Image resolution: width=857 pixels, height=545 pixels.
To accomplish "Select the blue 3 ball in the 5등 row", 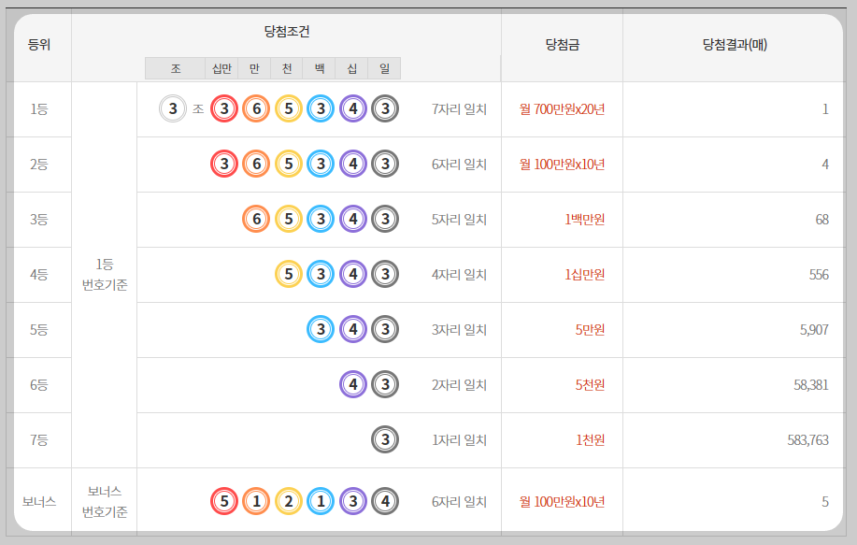I will coord(321,330).
